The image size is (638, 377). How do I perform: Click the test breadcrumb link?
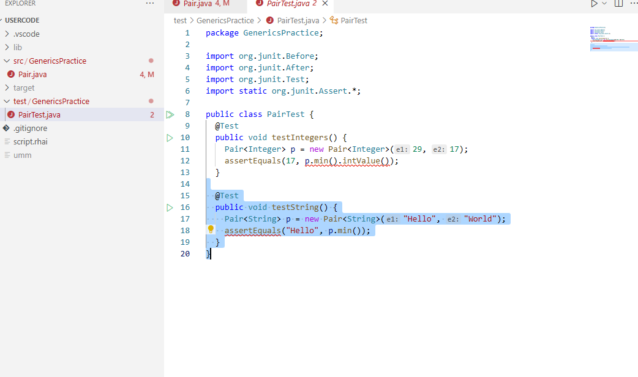[x=180, y=20]
